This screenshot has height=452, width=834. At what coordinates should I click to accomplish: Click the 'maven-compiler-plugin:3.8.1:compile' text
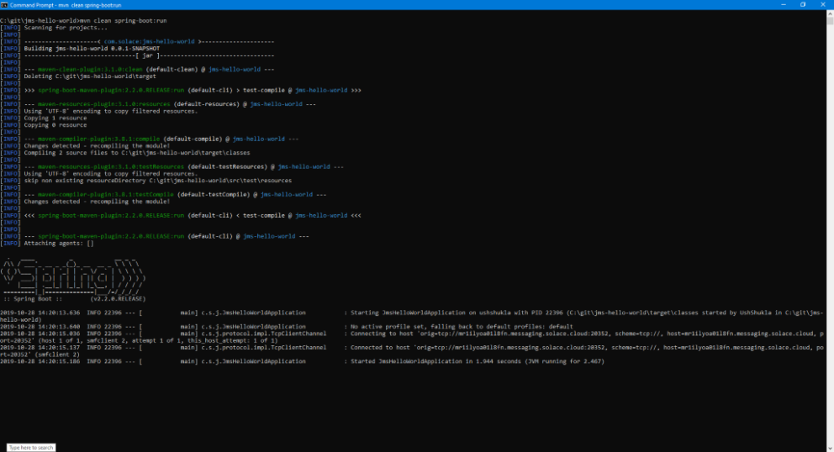click(x=95, y=139)
